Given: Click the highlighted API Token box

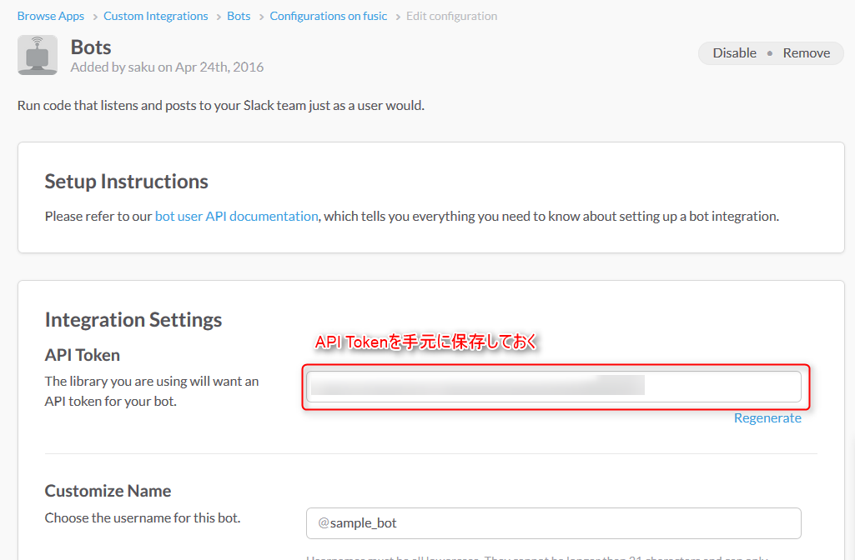Looking at the screenshot, I should [x=555, y=386].
